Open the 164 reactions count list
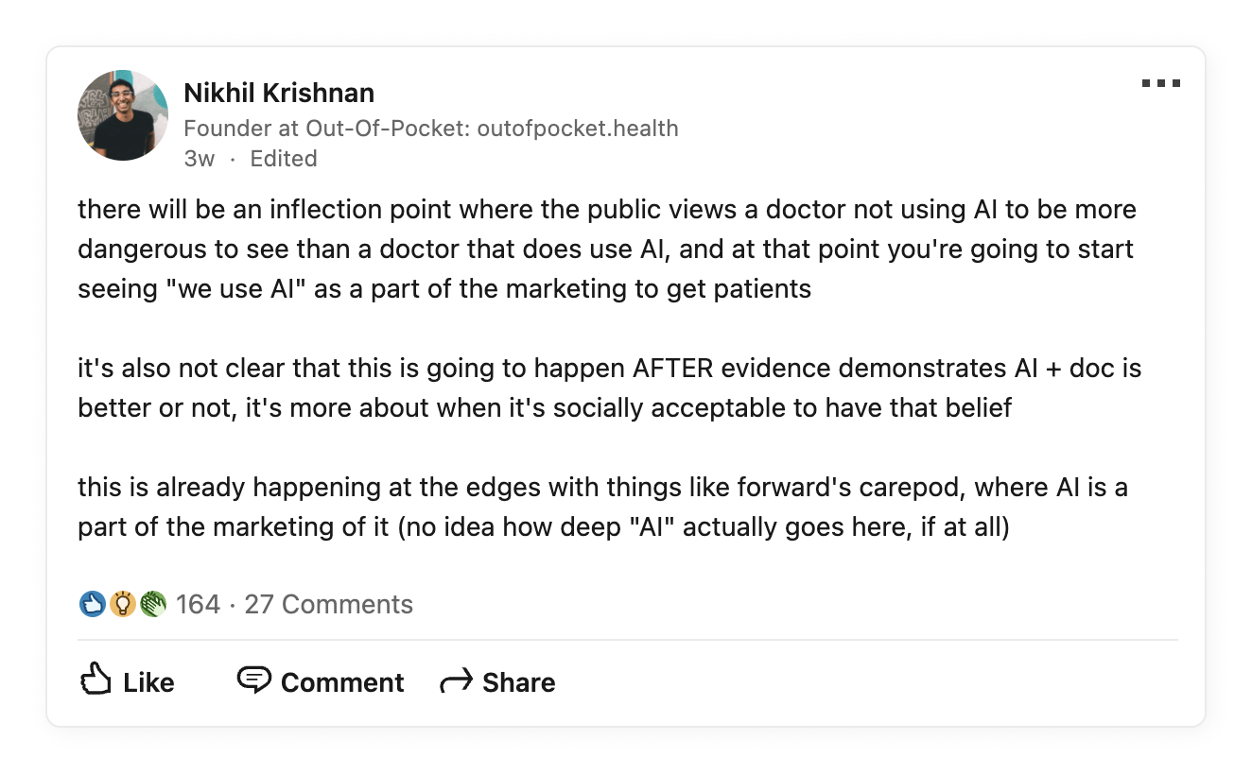The image size is (1252, 775). [x=198, y=605]
